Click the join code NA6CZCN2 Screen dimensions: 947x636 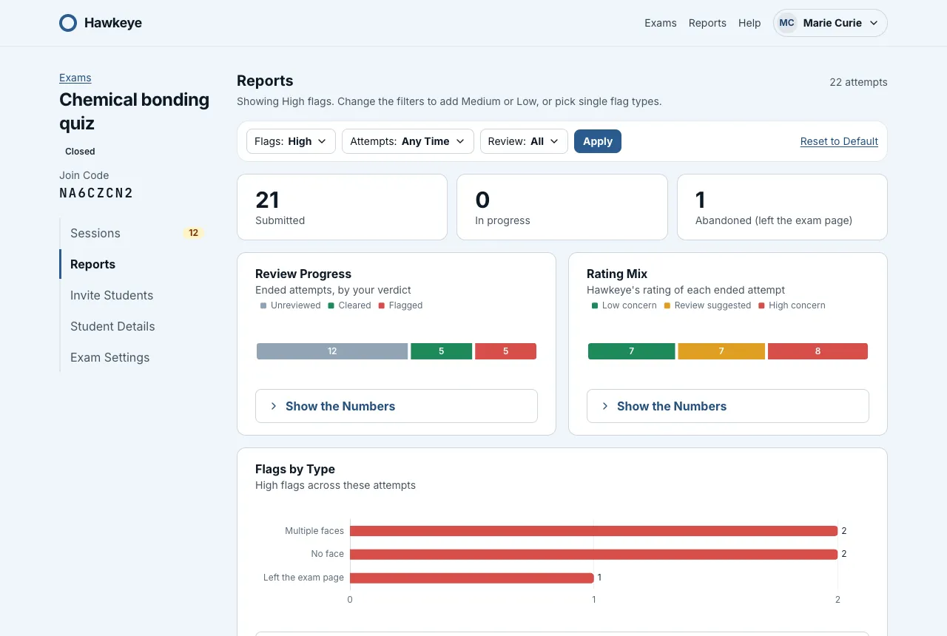coord(96,193)
